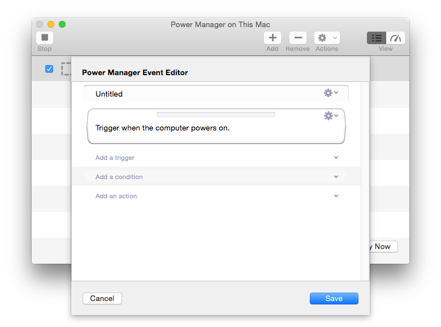The image size is (441, 327).
Task: Save the event
Action: coord(334,298)
